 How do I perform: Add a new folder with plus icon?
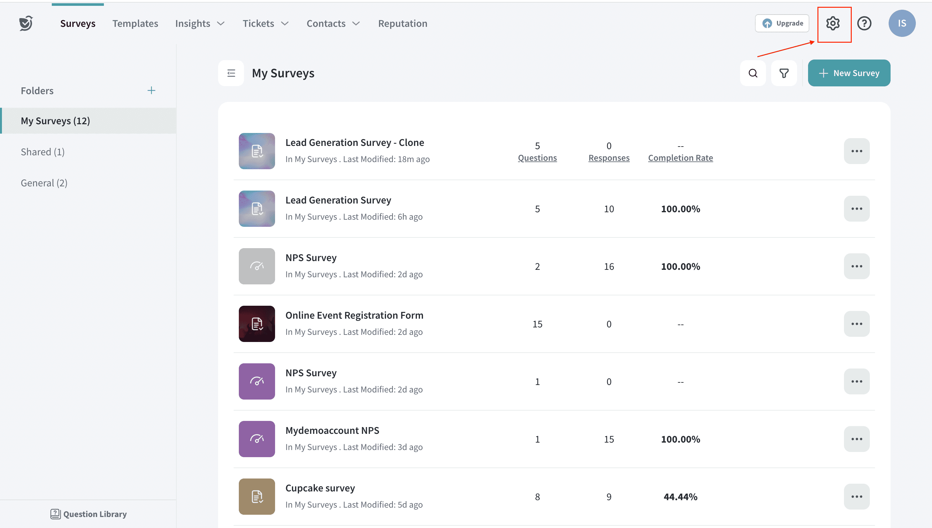click(151, 90)
